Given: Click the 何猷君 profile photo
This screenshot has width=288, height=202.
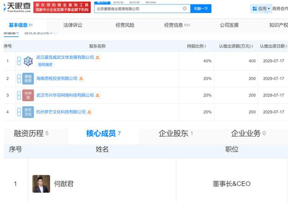Looking at the screenshot, I should [x=41, y=184].
